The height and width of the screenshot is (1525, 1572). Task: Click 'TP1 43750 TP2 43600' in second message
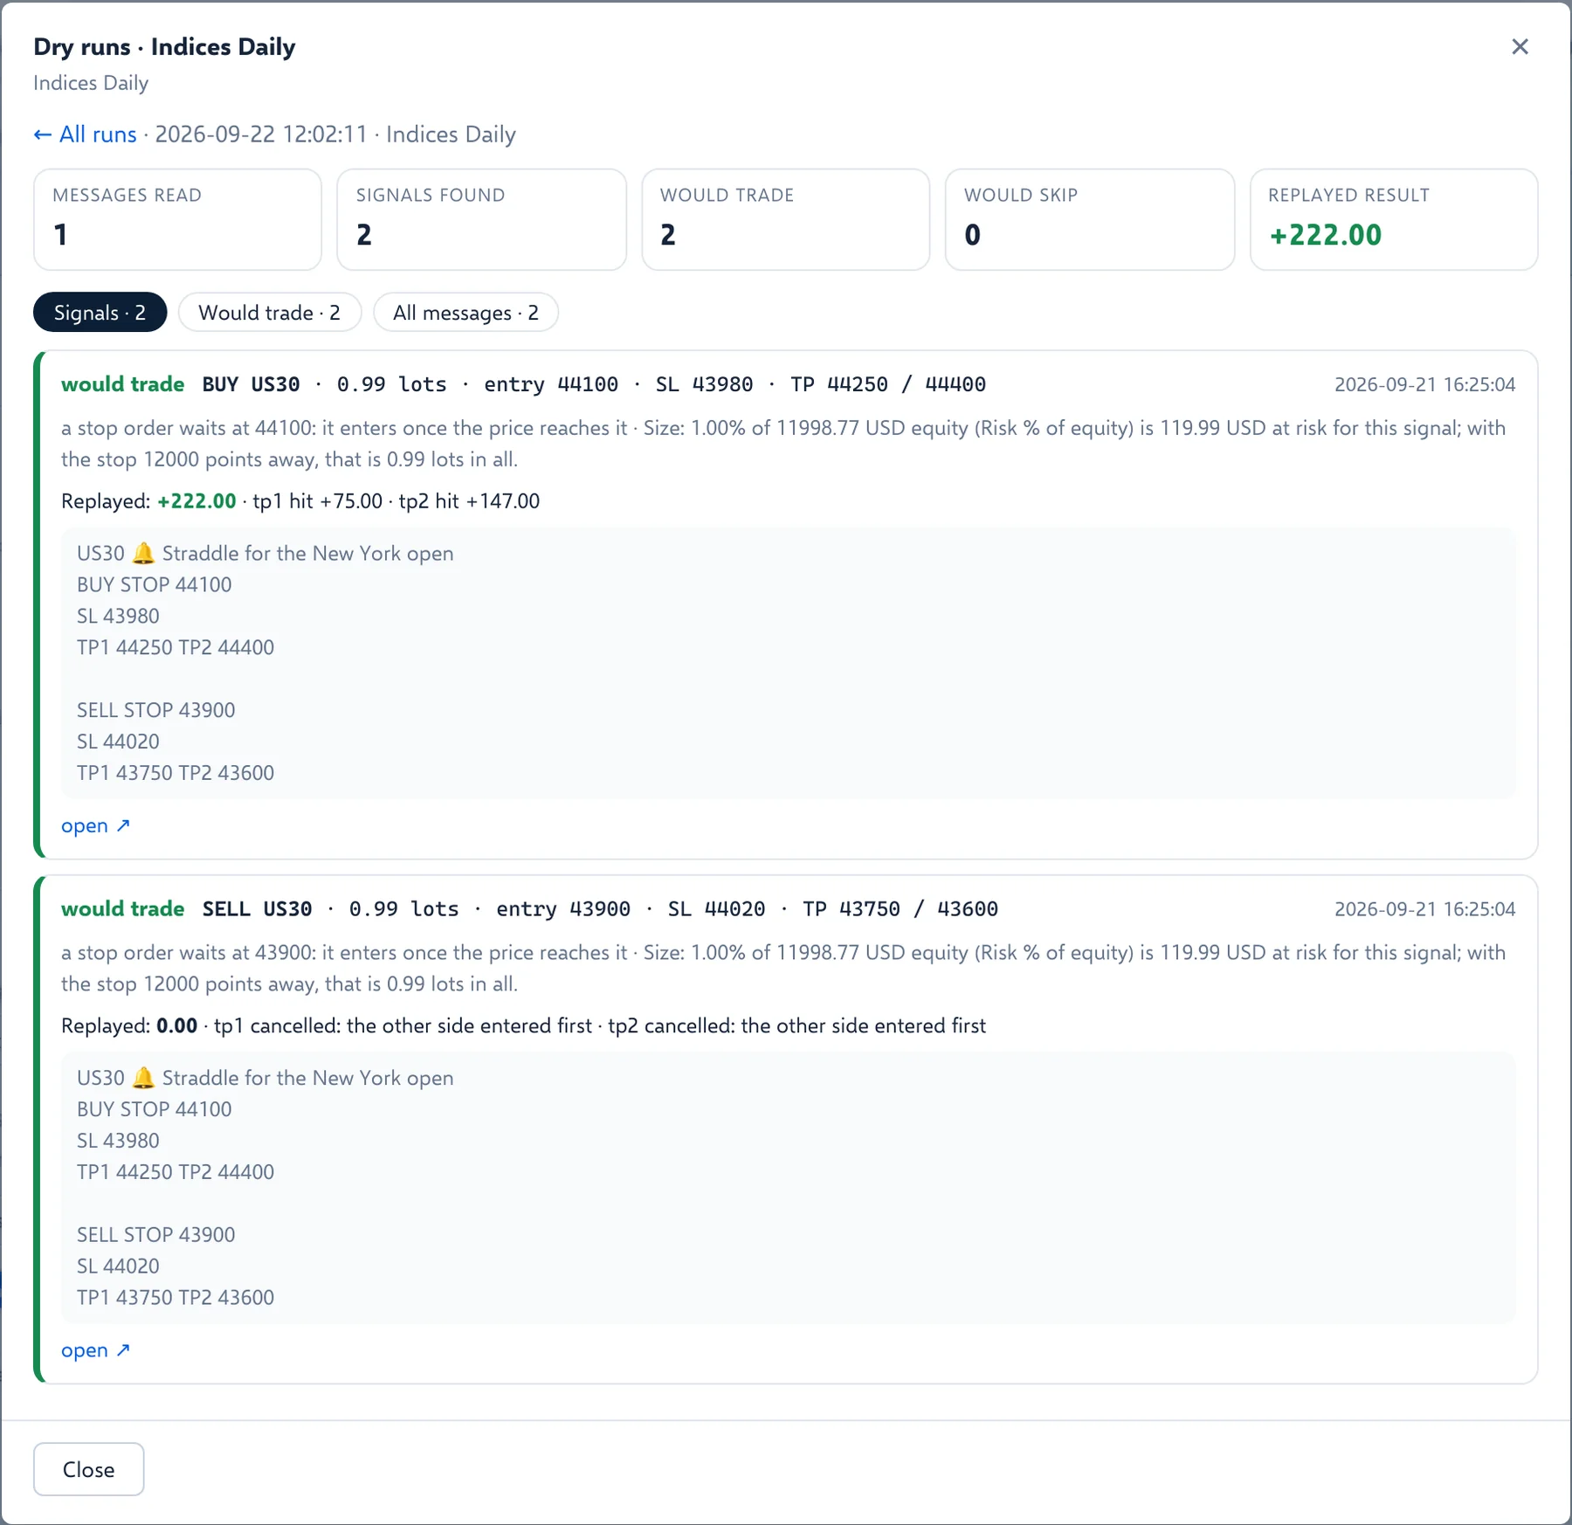click(x=176, y=1297)
